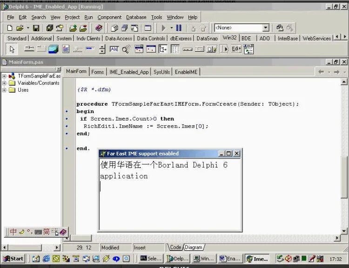The width and height of the screenshot is (349, 268).
Task: Click the New items toolbar icon
Action: click(x=9, y=28)
